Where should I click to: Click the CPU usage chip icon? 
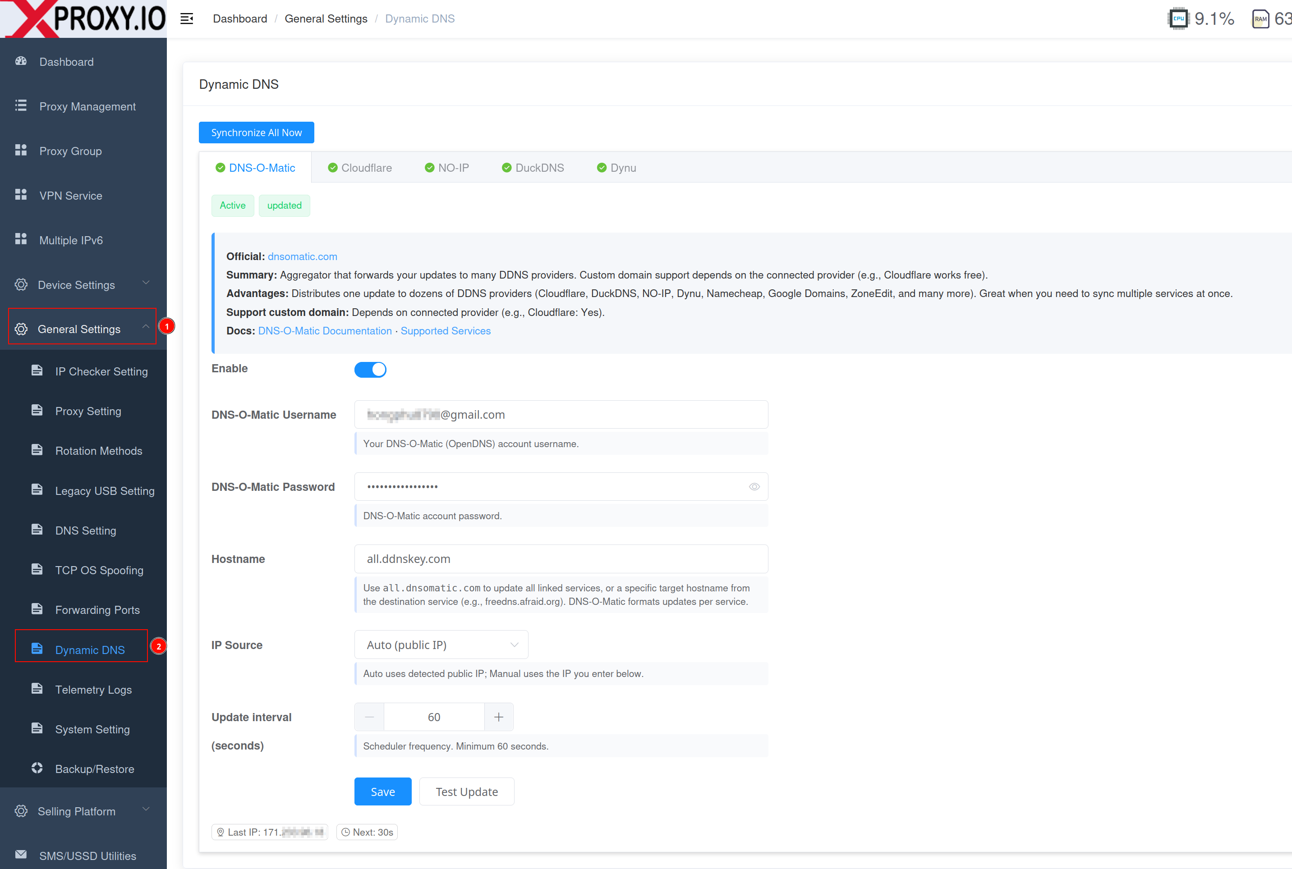(x=1178, y=19)
